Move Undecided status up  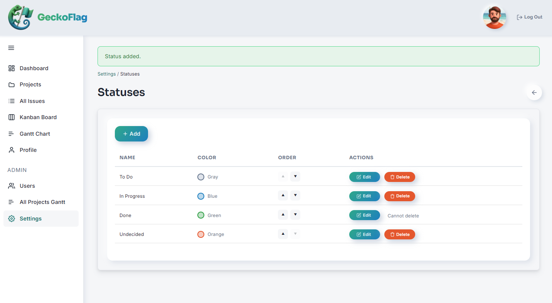(x=283, y=234)
